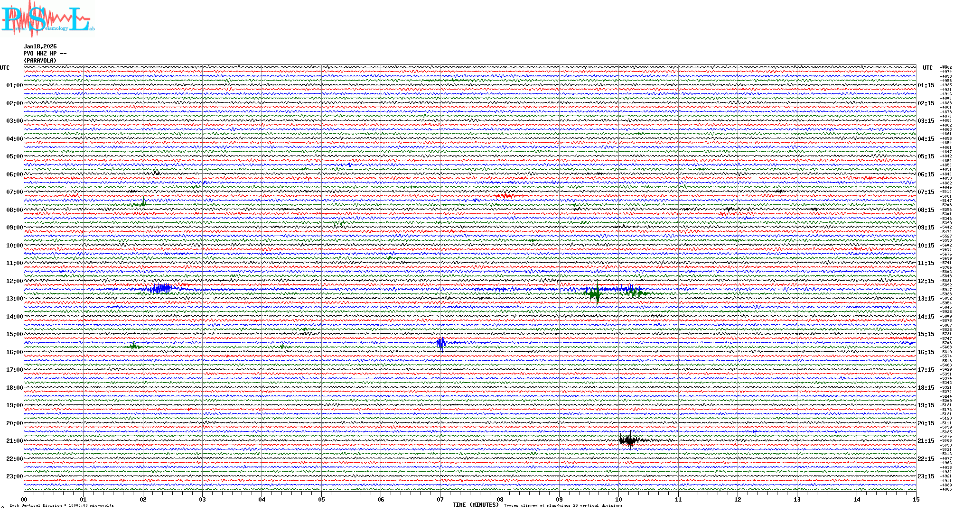The width and height of the screenshot is (954, 512).
Task: Click the vertical division microvolts note
Action: pyautogui.click(x=62, y=505)
